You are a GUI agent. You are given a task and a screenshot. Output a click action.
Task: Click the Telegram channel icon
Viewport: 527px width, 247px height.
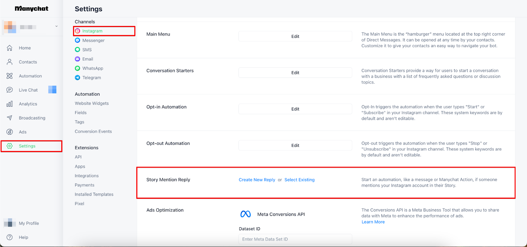pos(77,78)
